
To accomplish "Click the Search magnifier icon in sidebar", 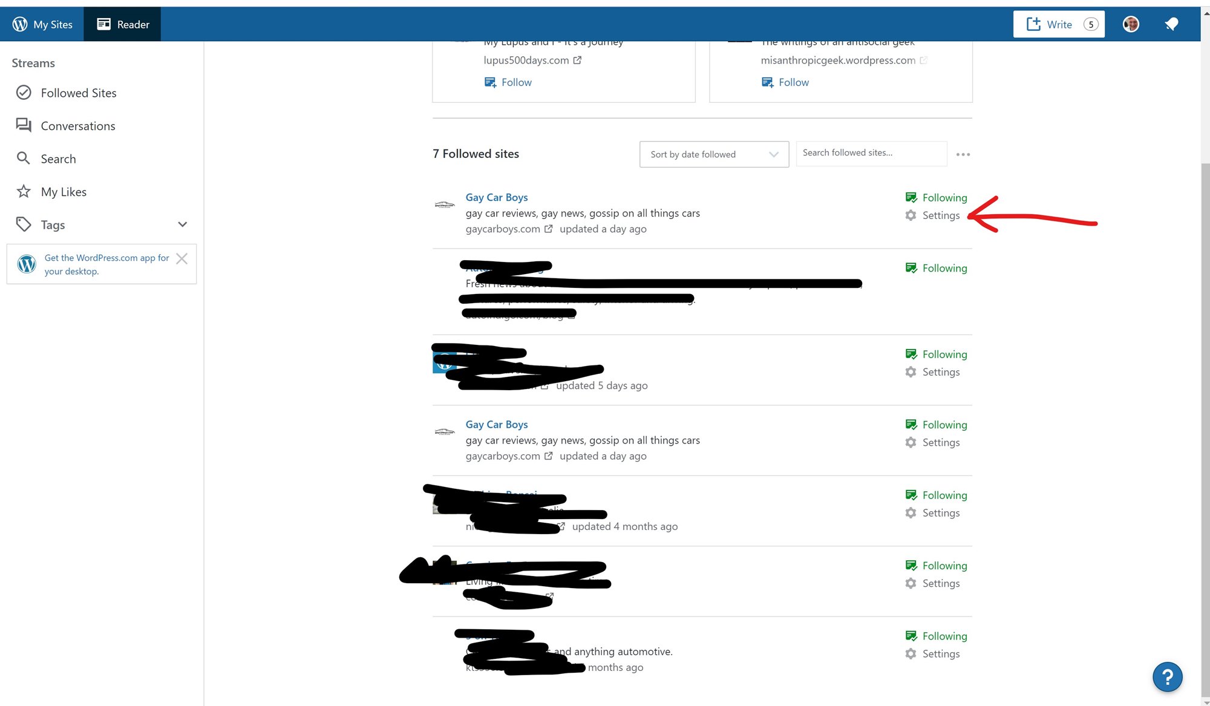I will pyautogui.click(x=24, y=159).
